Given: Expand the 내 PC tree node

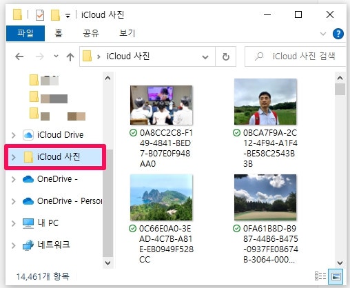Looking at the screenshot, I should pos(14,223).
